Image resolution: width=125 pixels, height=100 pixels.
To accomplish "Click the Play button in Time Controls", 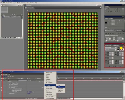I will (x=111, y=33).
